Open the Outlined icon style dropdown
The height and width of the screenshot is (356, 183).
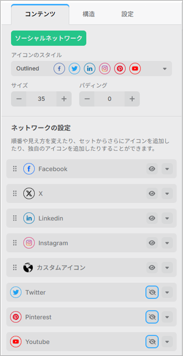[91, 68]
